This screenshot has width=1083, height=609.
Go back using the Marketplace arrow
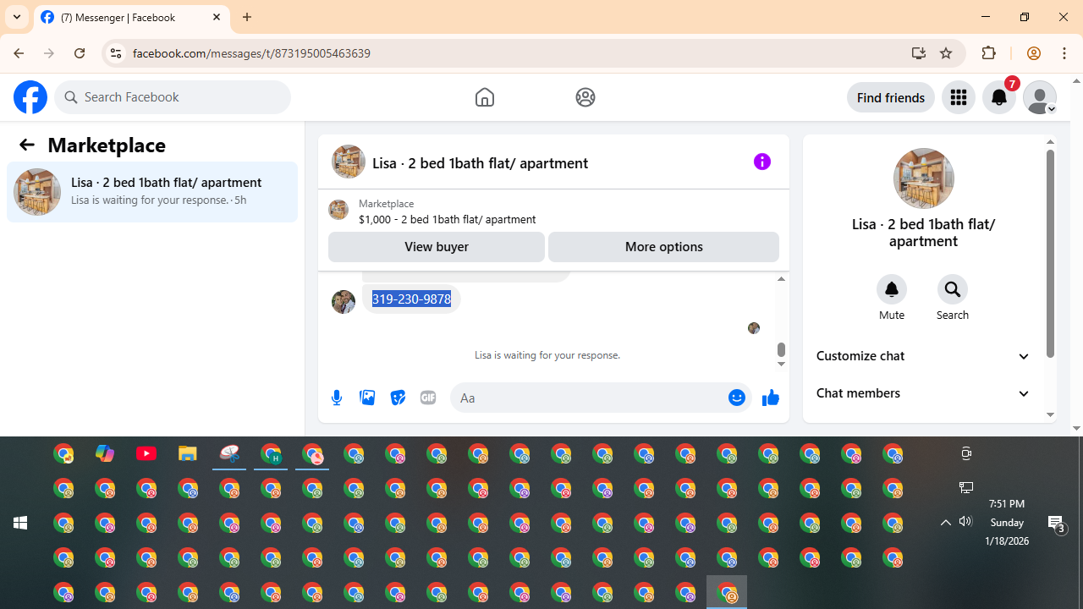tap(27, 145)
